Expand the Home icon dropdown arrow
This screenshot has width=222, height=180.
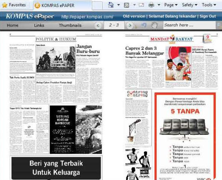[118, 5]
